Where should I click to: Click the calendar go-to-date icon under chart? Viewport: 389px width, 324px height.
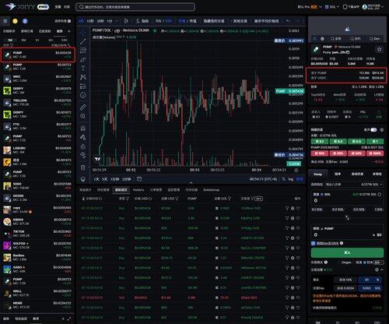pos(139,179)
